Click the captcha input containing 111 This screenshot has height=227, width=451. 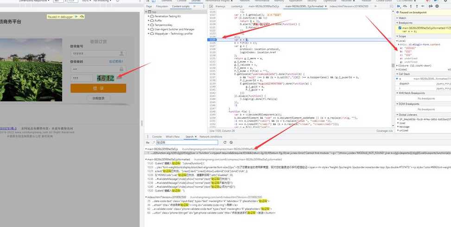(x=82, y=78)
